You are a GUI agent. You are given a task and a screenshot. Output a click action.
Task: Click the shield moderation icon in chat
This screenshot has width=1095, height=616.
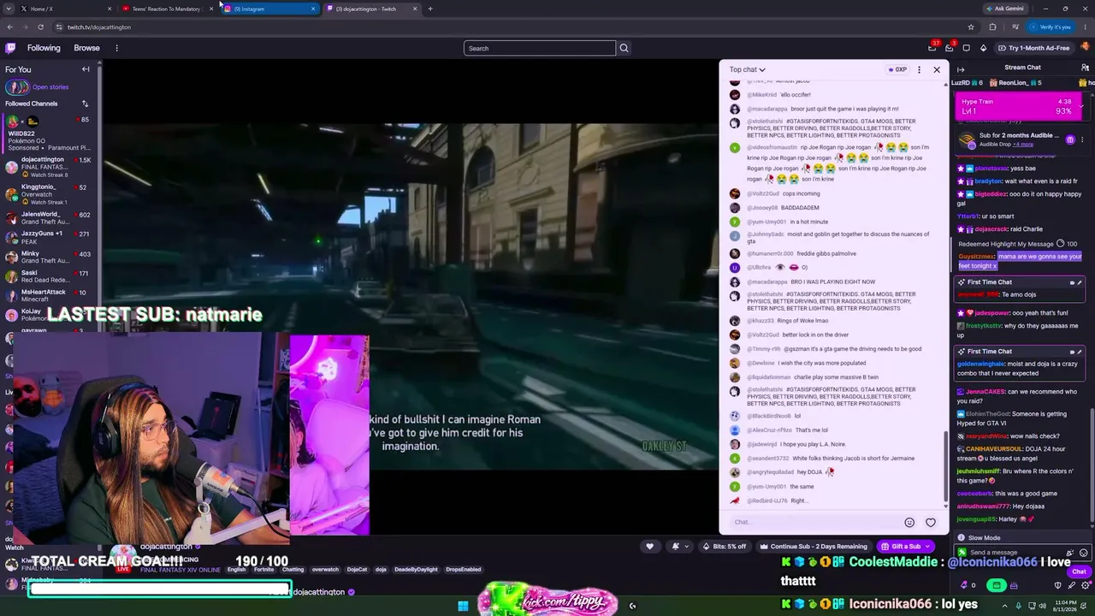coord(1058,585)
